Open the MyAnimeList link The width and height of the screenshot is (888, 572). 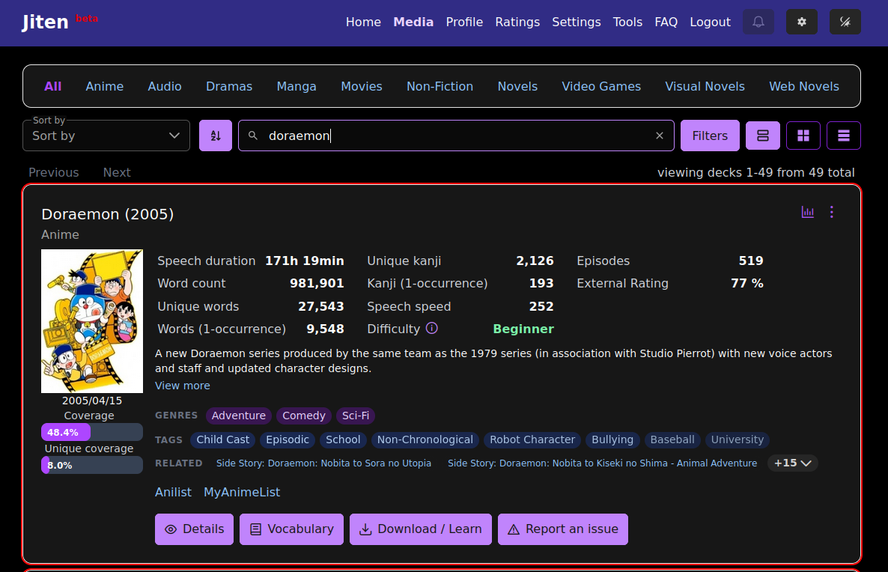[242, 492]
